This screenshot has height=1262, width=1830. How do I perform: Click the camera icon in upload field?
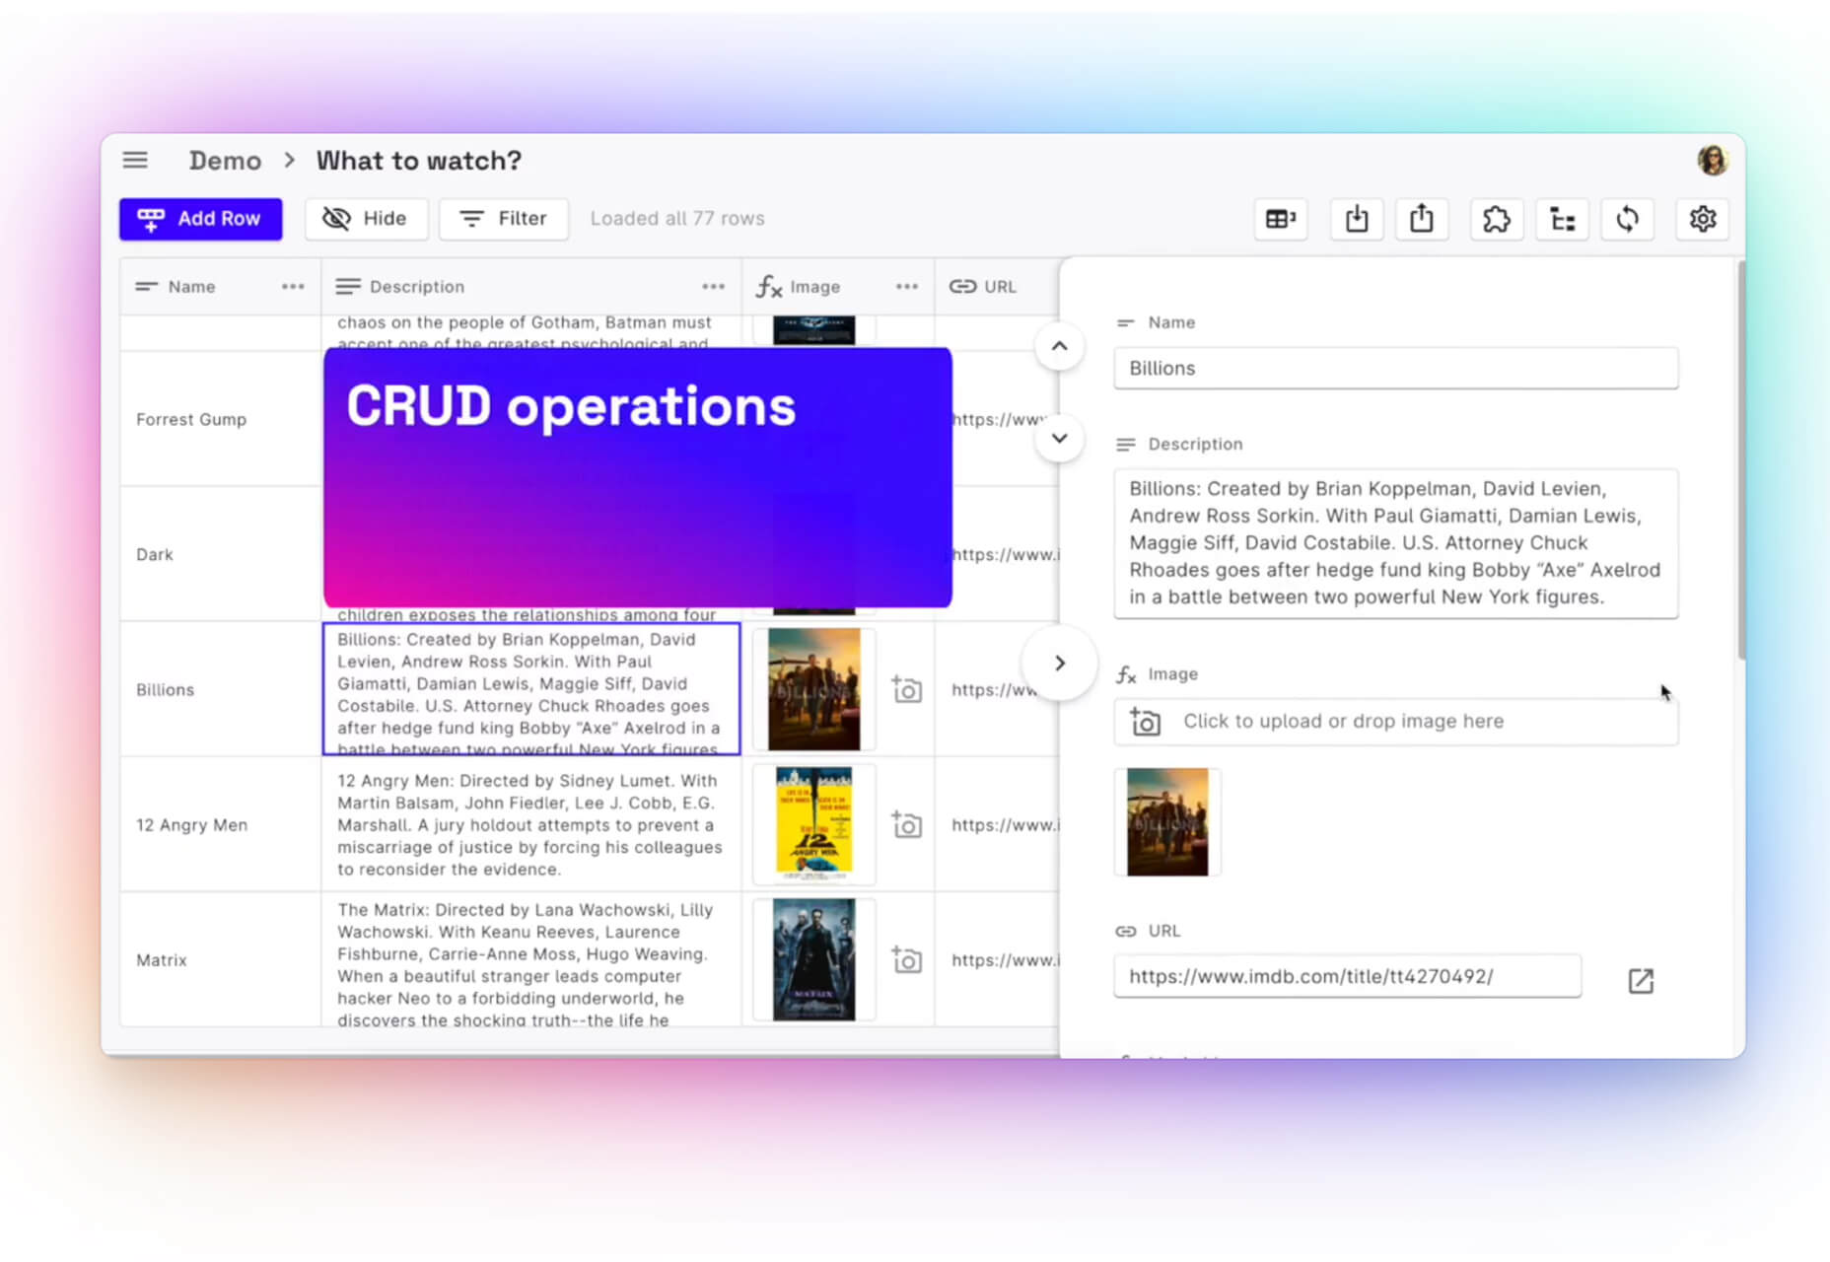click(x=1145, y=722)
